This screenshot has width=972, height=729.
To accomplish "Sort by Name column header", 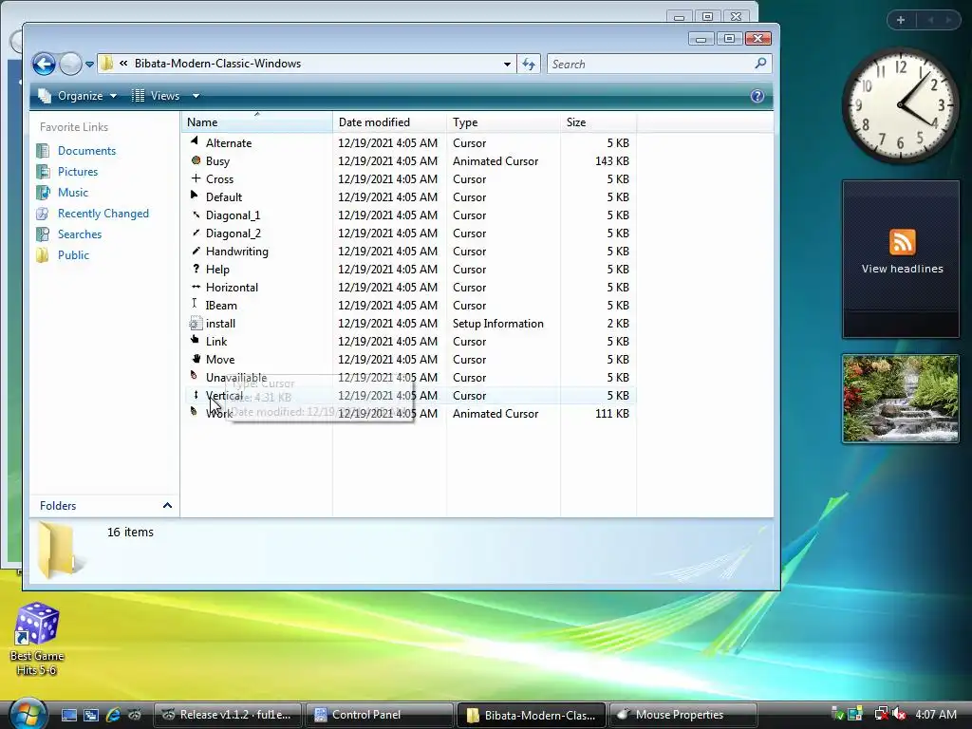I will (x=256, y=122).
